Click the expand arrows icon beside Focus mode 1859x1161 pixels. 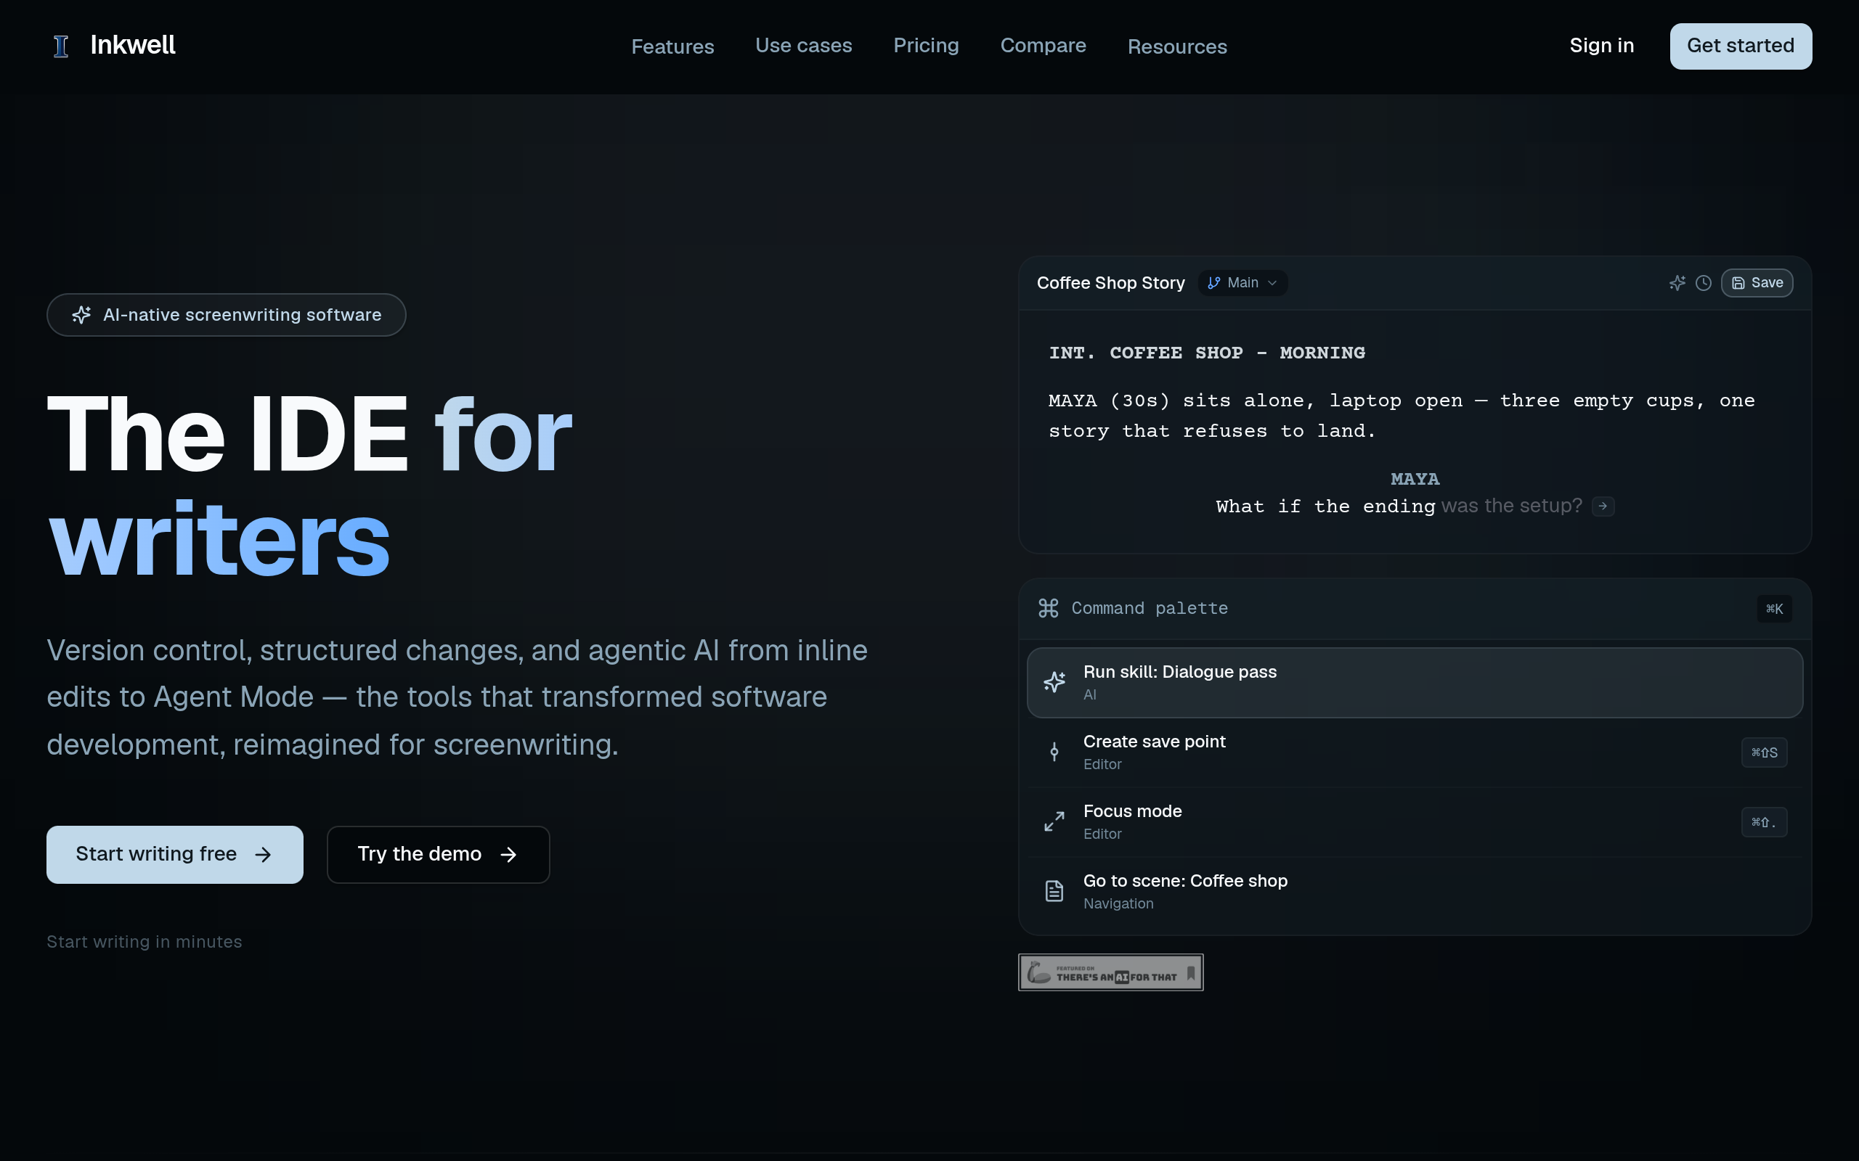(x=1054, y=821)
